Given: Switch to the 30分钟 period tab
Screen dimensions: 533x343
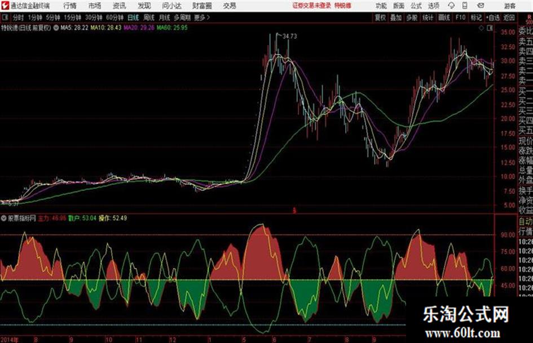Looking at the screenshot, I should [94, 17].
